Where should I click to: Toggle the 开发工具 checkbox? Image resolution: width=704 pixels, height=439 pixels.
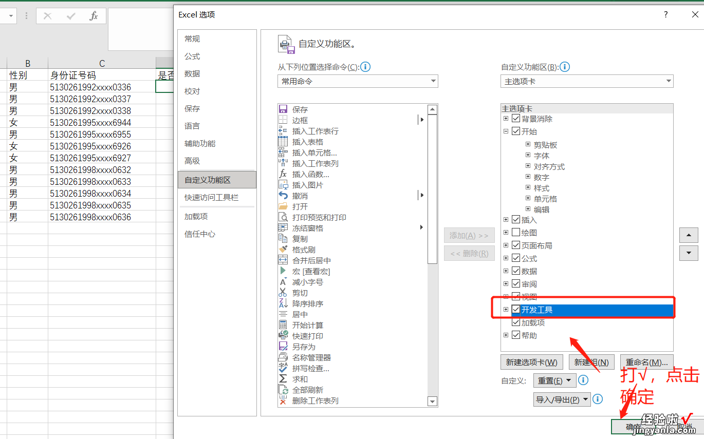coord(516,310)
